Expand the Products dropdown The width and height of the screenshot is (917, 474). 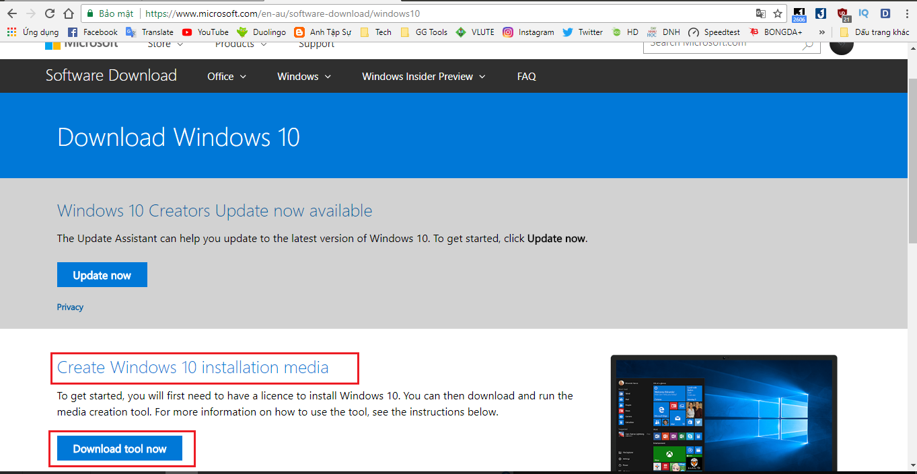click(241, 44)
